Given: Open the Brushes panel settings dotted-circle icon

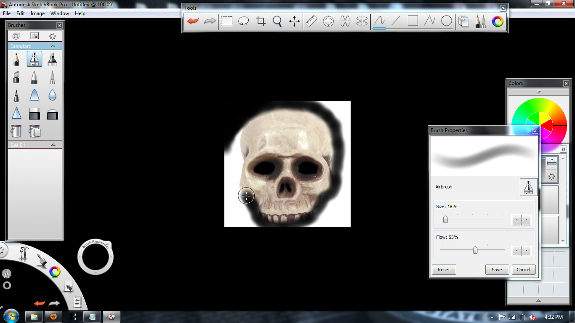Looking at the screenshot, I should 53,36.
